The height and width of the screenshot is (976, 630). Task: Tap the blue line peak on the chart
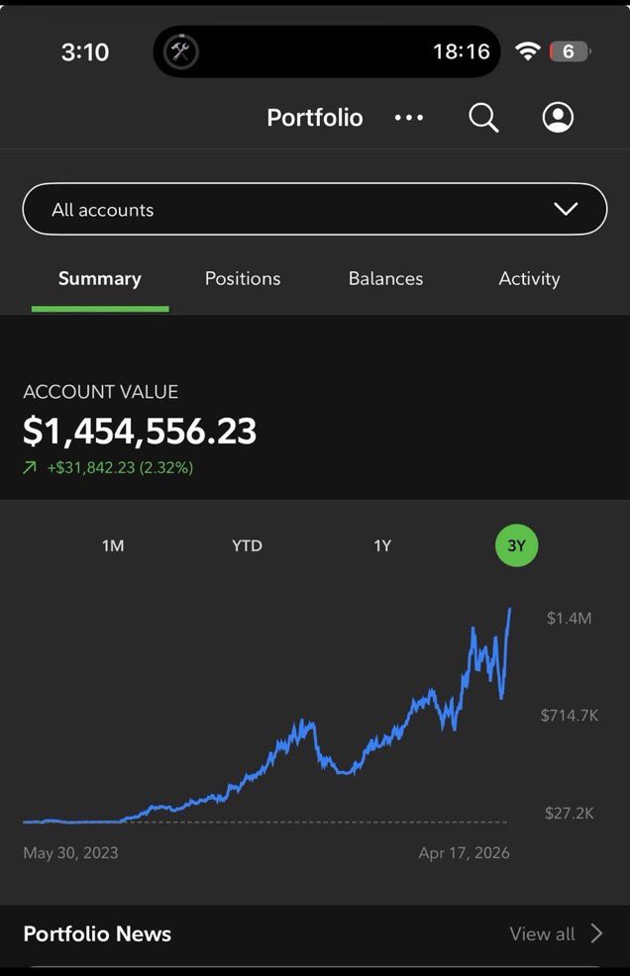click(509, 611)
